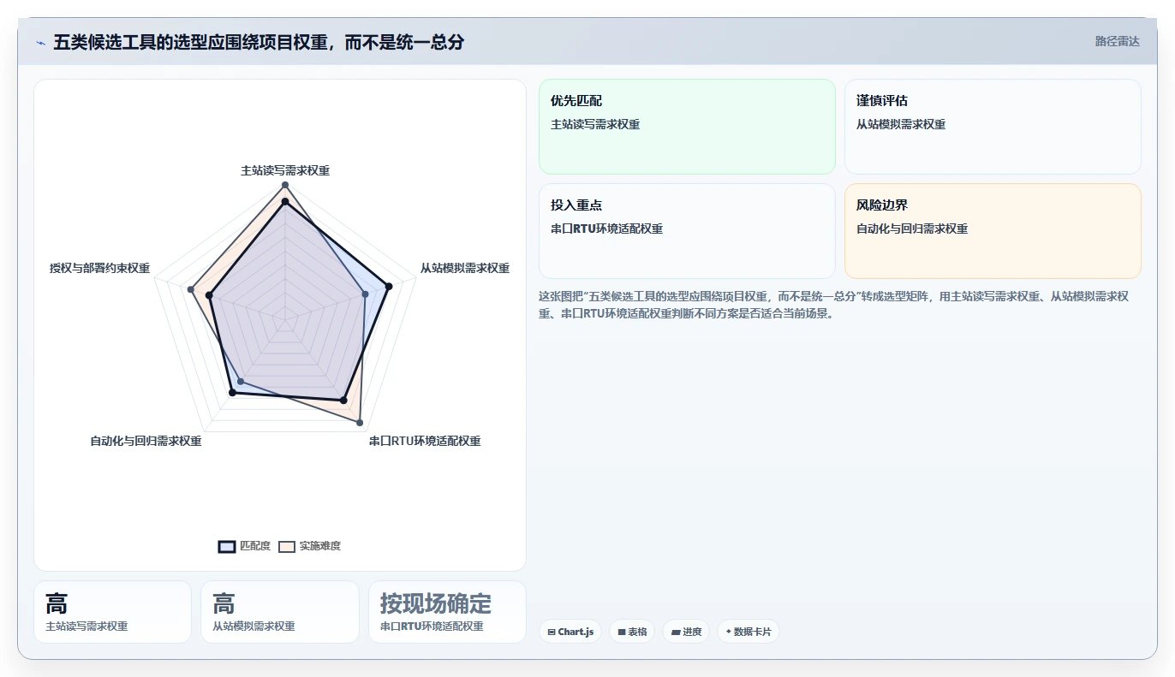Click the 实施难度 data point nearest 串口RTU环境适配权重 label
Viewport: 1175px width, 677px height.
[x=359, y=423]
